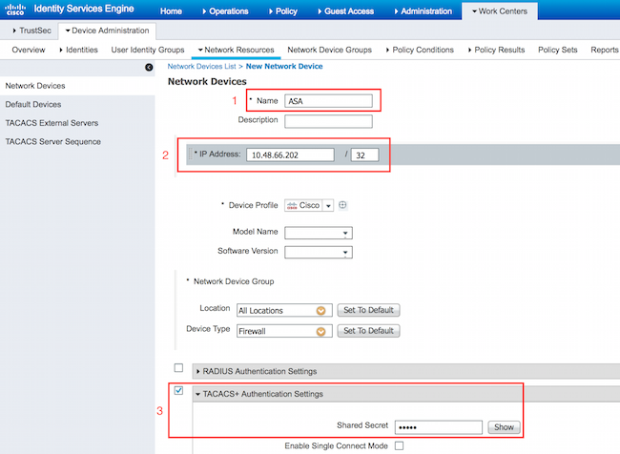Click the subnet mask field showing 32
620x454 pixels.
click(364, 155)
